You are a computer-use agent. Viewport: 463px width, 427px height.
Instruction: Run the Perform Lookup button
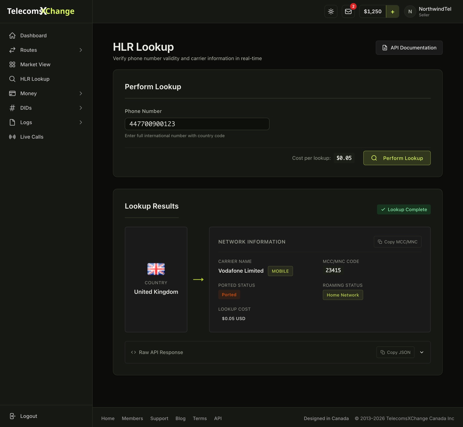[397, 158]
